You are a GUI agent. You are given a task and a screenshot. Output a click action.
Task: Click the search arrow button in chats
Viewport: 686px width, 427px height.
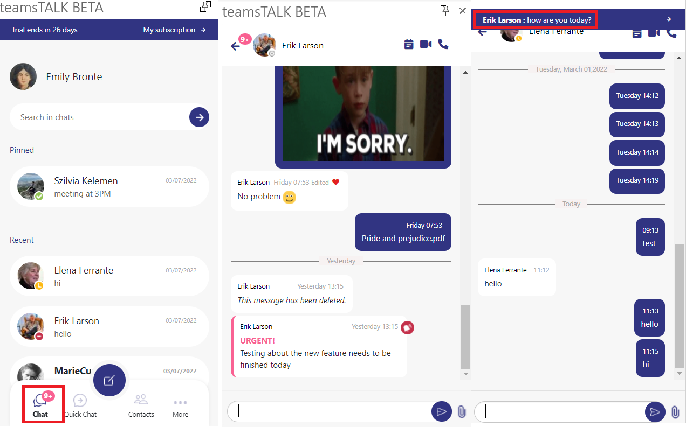(199, 117)
